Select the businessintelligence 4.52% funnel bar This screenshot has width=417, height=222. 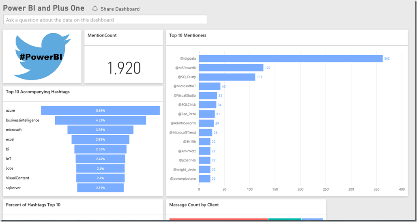(100, 120)
